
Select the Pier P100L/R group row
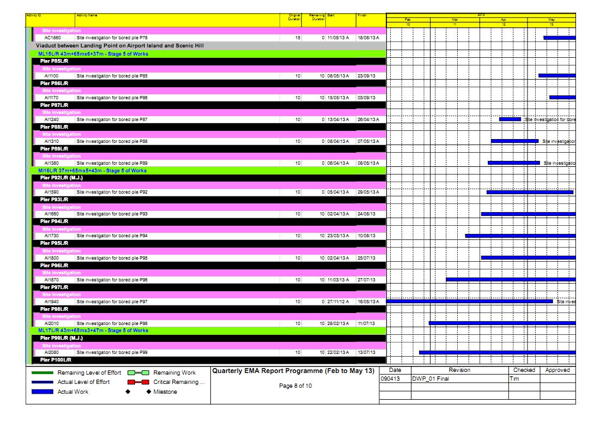click(209, 360)
